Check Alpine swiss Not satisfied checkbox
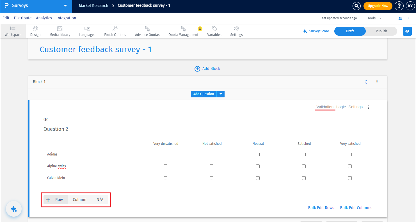 pos(211,166)
